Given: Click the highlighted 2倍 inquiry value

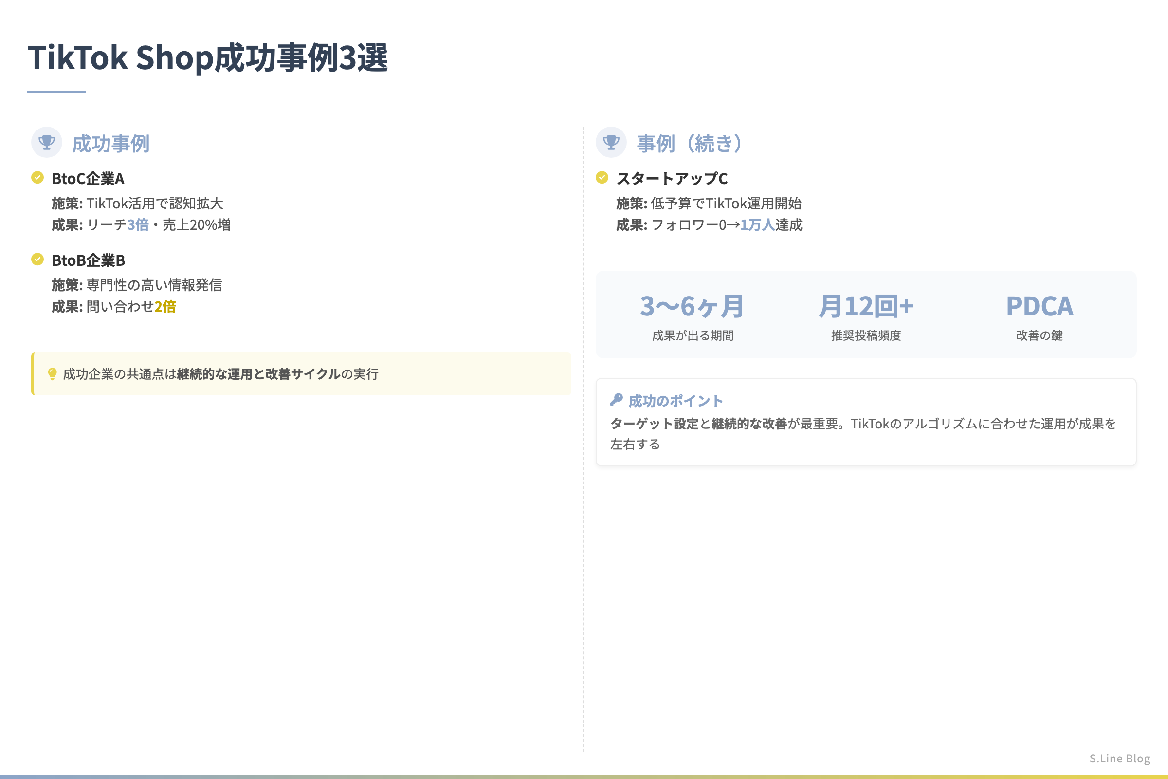Looking at the screenshot, I should point(165,307).
